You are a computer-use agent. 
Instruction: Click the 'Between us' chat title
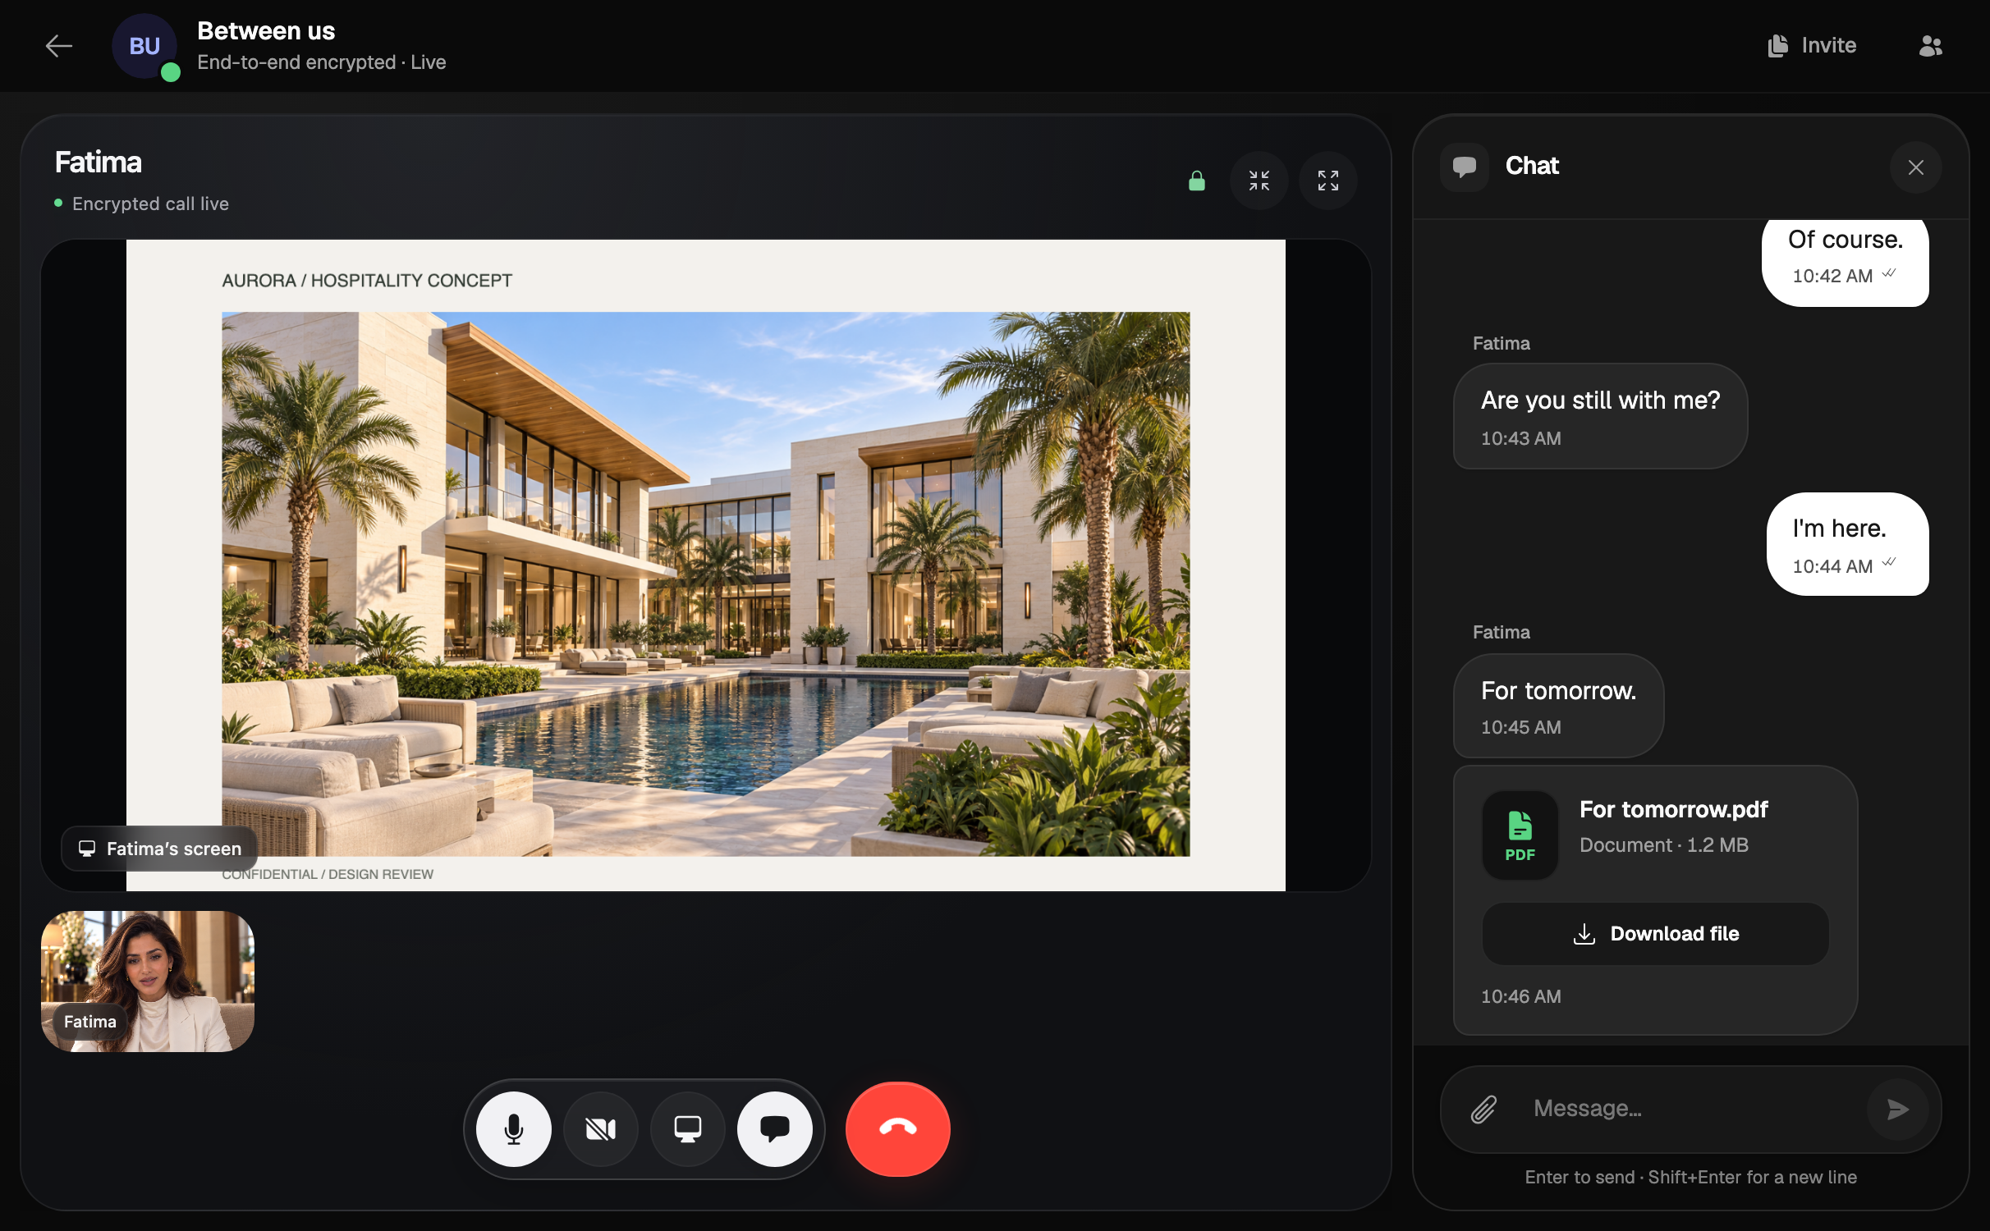tap(266, 30)
